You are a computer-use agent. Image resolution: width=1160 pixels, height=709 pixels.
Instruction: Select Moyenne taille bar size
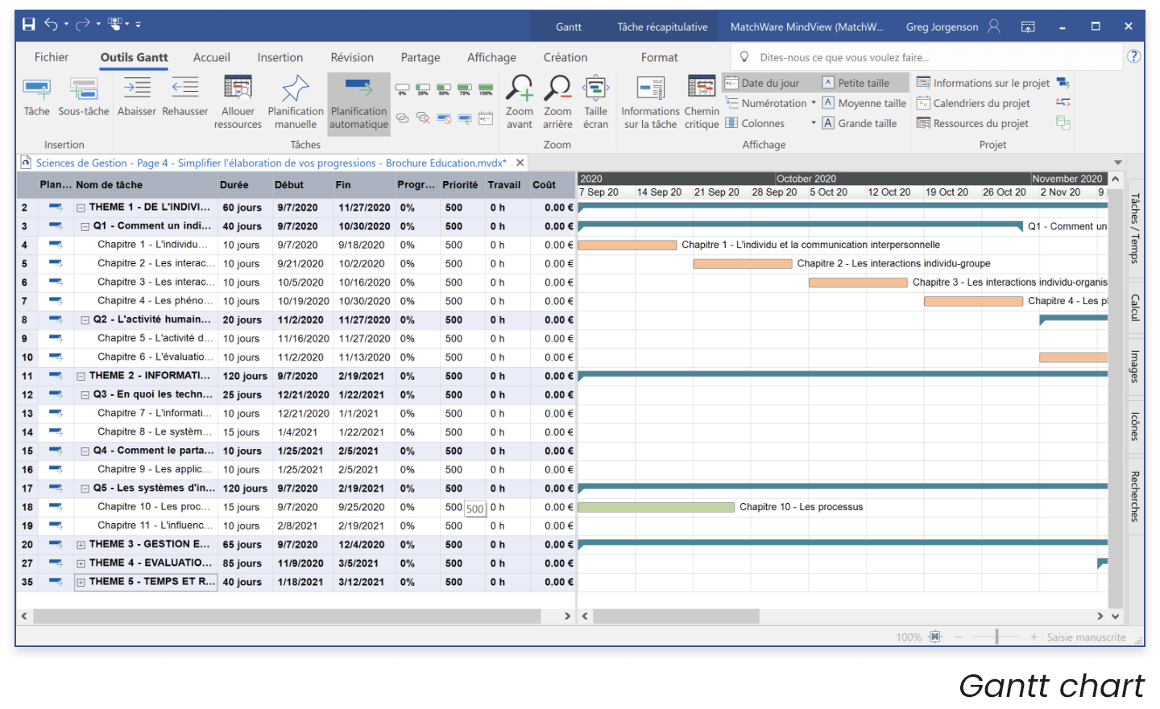click(x=864, y=103)
